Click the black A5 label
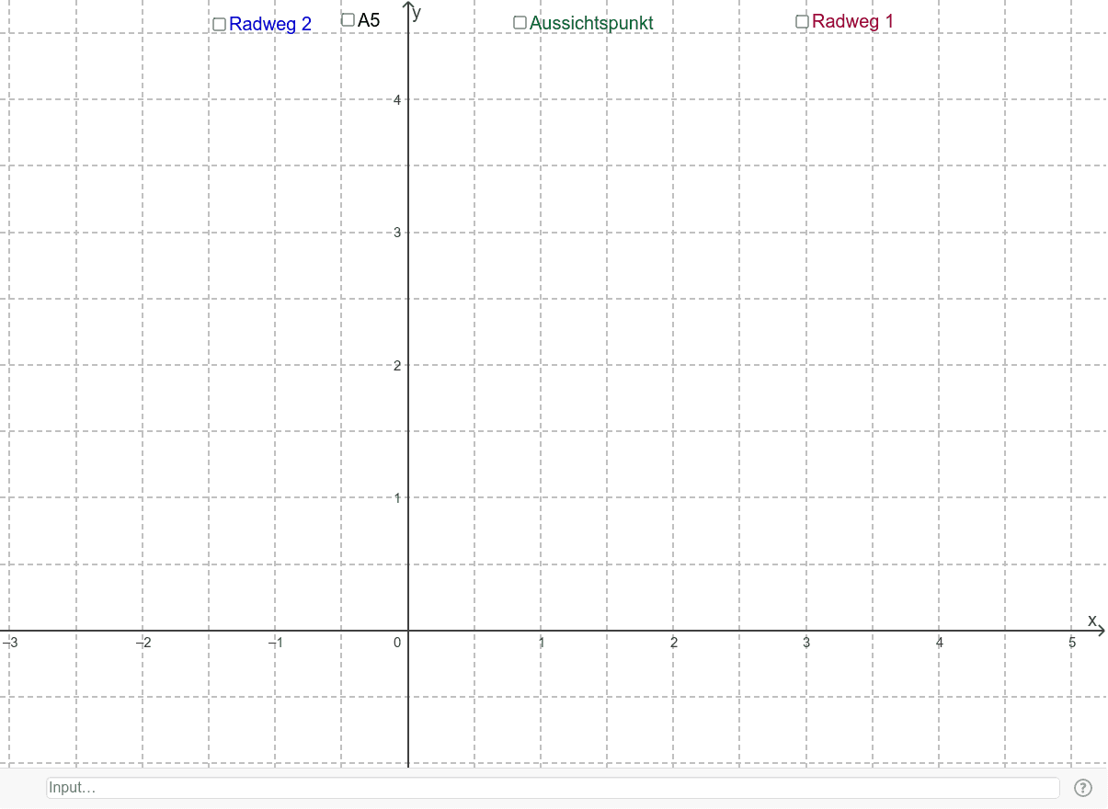 tap(369, 20)
